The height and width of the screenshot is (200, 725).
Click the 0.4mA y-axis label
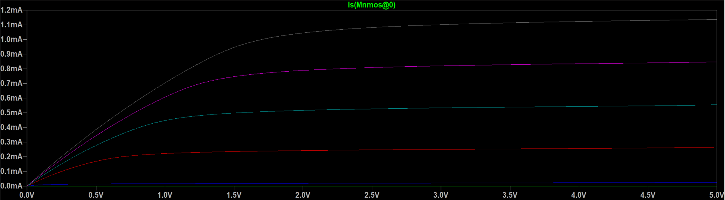(x=11, y=127)
